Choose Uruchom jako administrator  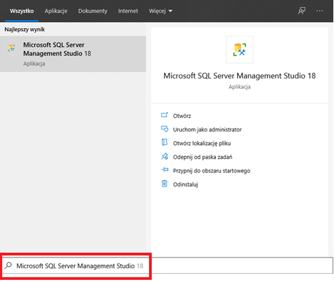click(x=207, y=130)
